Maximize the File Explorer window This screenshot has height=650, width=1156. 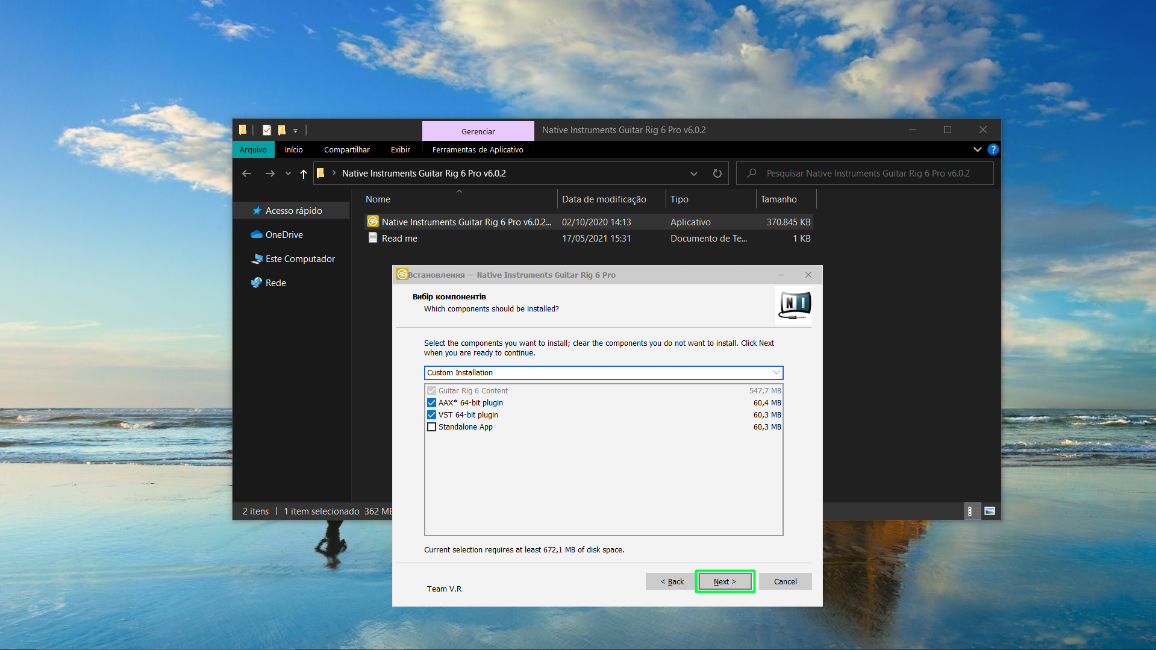(x=948, y=130)
